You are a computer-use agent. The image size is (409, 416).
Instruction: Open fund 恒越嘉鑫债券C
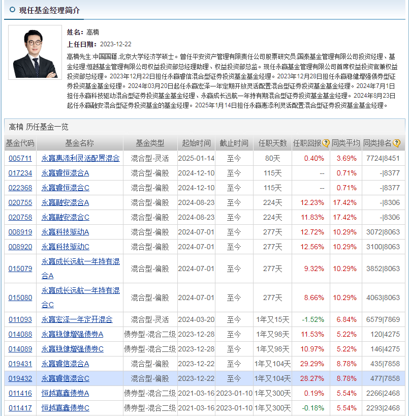(65, 408)
